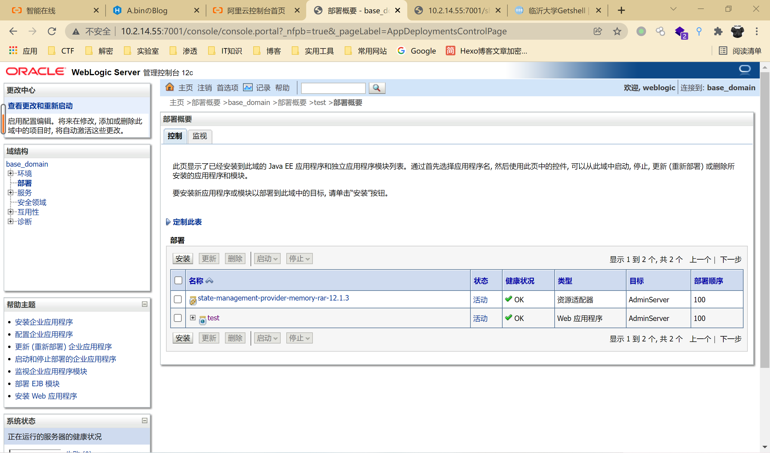This screenshot has width=770, height=453.
Task: Click the top 更新 button
Action: coord(209,259)
